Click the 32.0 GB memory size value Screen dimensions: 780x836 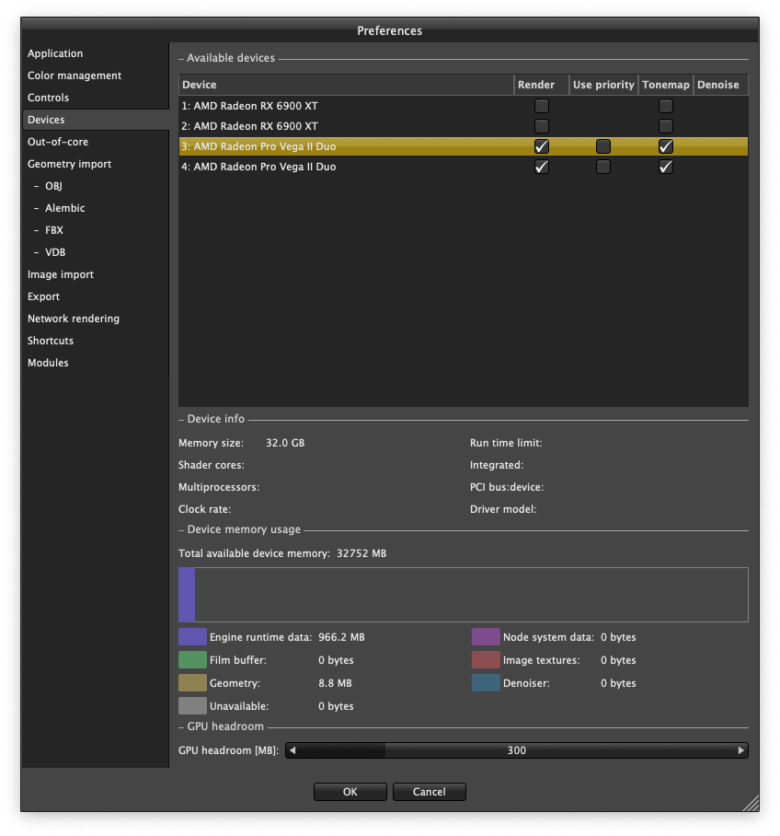[285, 443]
